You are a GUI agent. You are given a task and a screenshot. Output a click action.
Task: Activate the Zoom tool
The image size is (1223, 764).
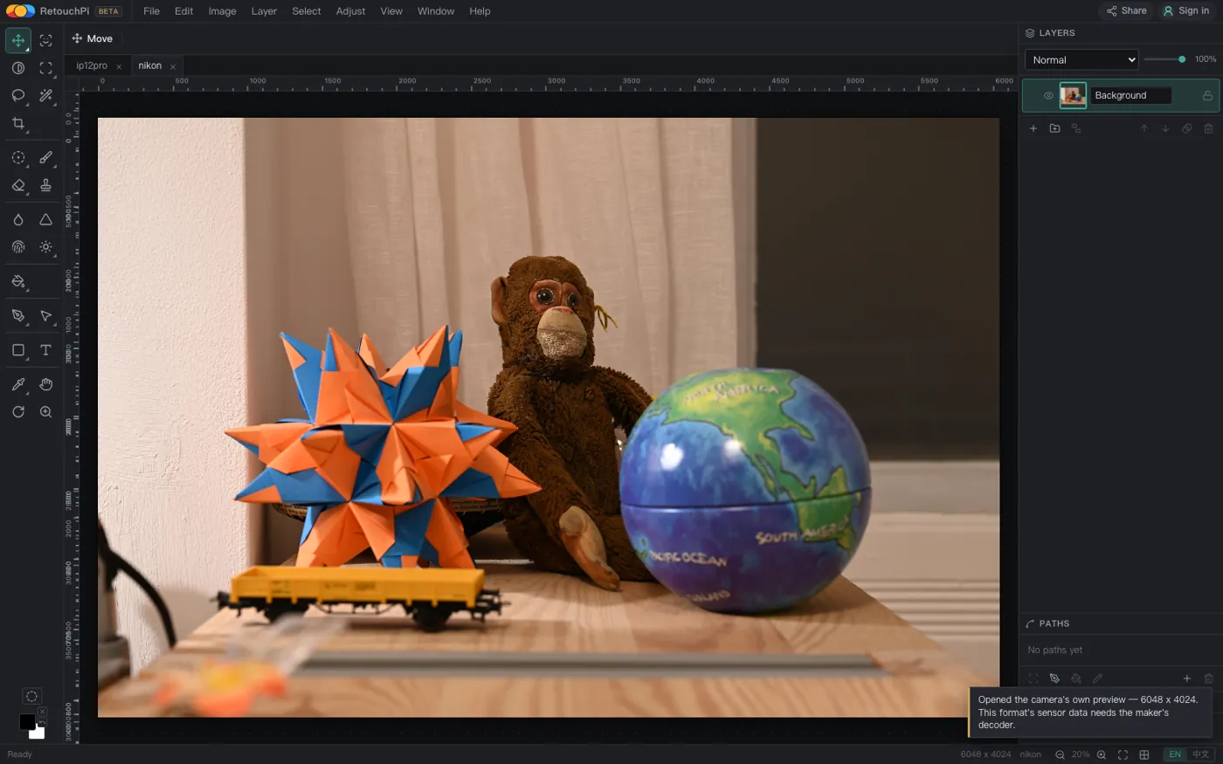click(46, 412)
